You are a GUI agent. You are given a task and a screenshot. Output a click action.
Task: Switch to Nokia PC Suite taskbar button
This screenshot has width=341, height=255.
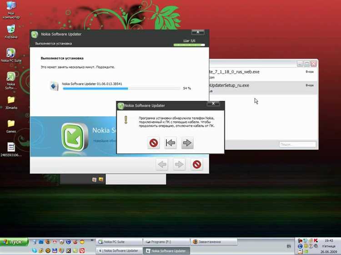point(119,242)
